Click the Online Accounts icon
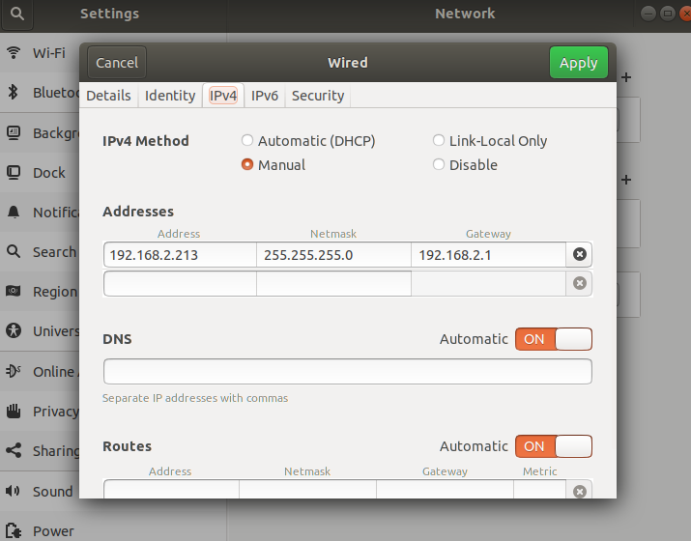The width and height of the screenshot is (691, 541). [x=14, y=371]
